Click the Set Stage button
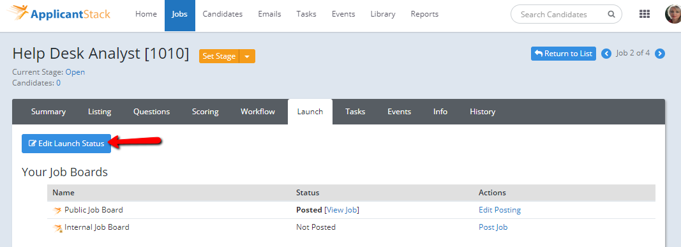681x247 pixels. coord(219,56)
